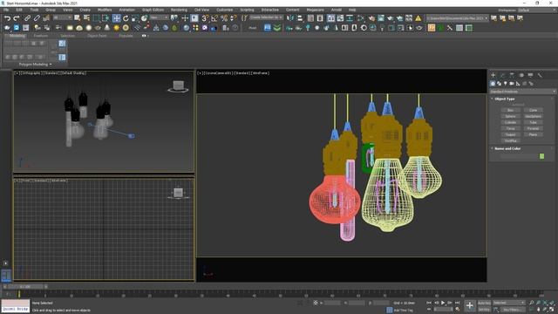The image size is (558, 314).
Task: Click the Cylinder object type button
Action: coord(511,122)
